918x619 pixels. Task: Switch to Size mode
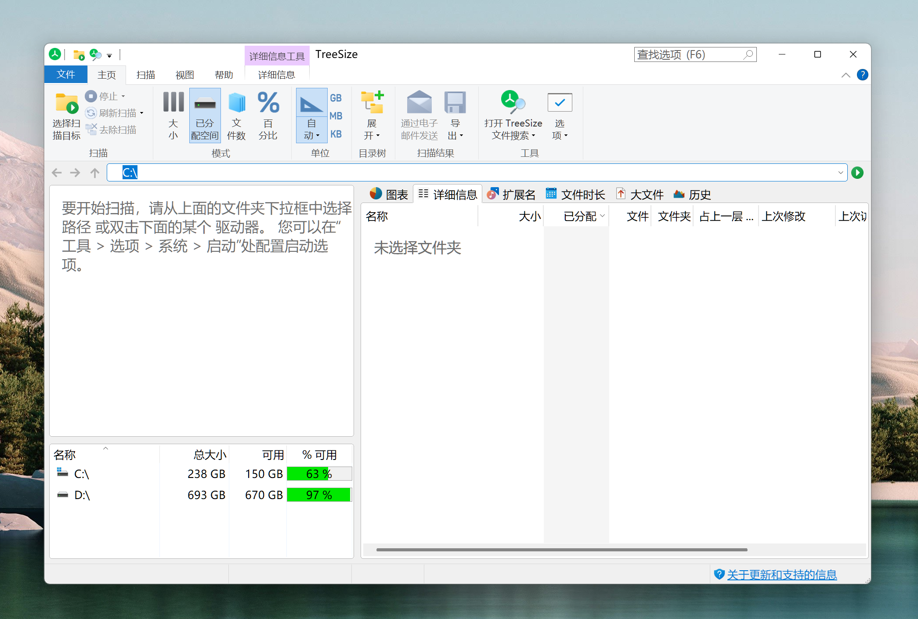tap(173, 116)
